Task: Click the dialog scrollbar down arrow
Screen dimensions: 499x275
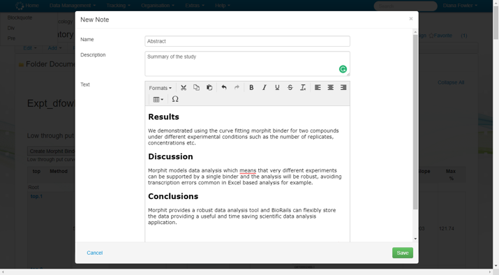Action: pyautogui.click(x=415, y=239)
